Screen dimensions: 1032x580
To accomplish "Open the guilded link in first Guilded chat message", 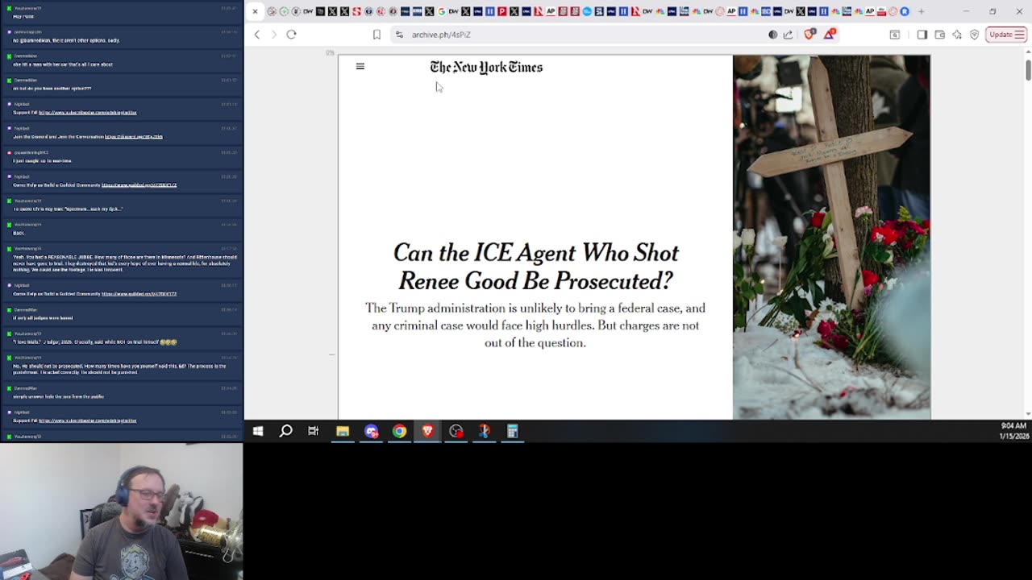I will pos(139,185).
